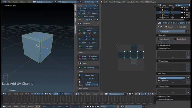Open the Mesh menu in 3D viewport header

27,94
